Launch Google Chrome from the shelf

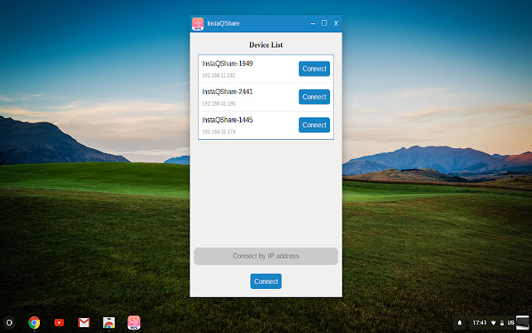click(x=34, y=322)
